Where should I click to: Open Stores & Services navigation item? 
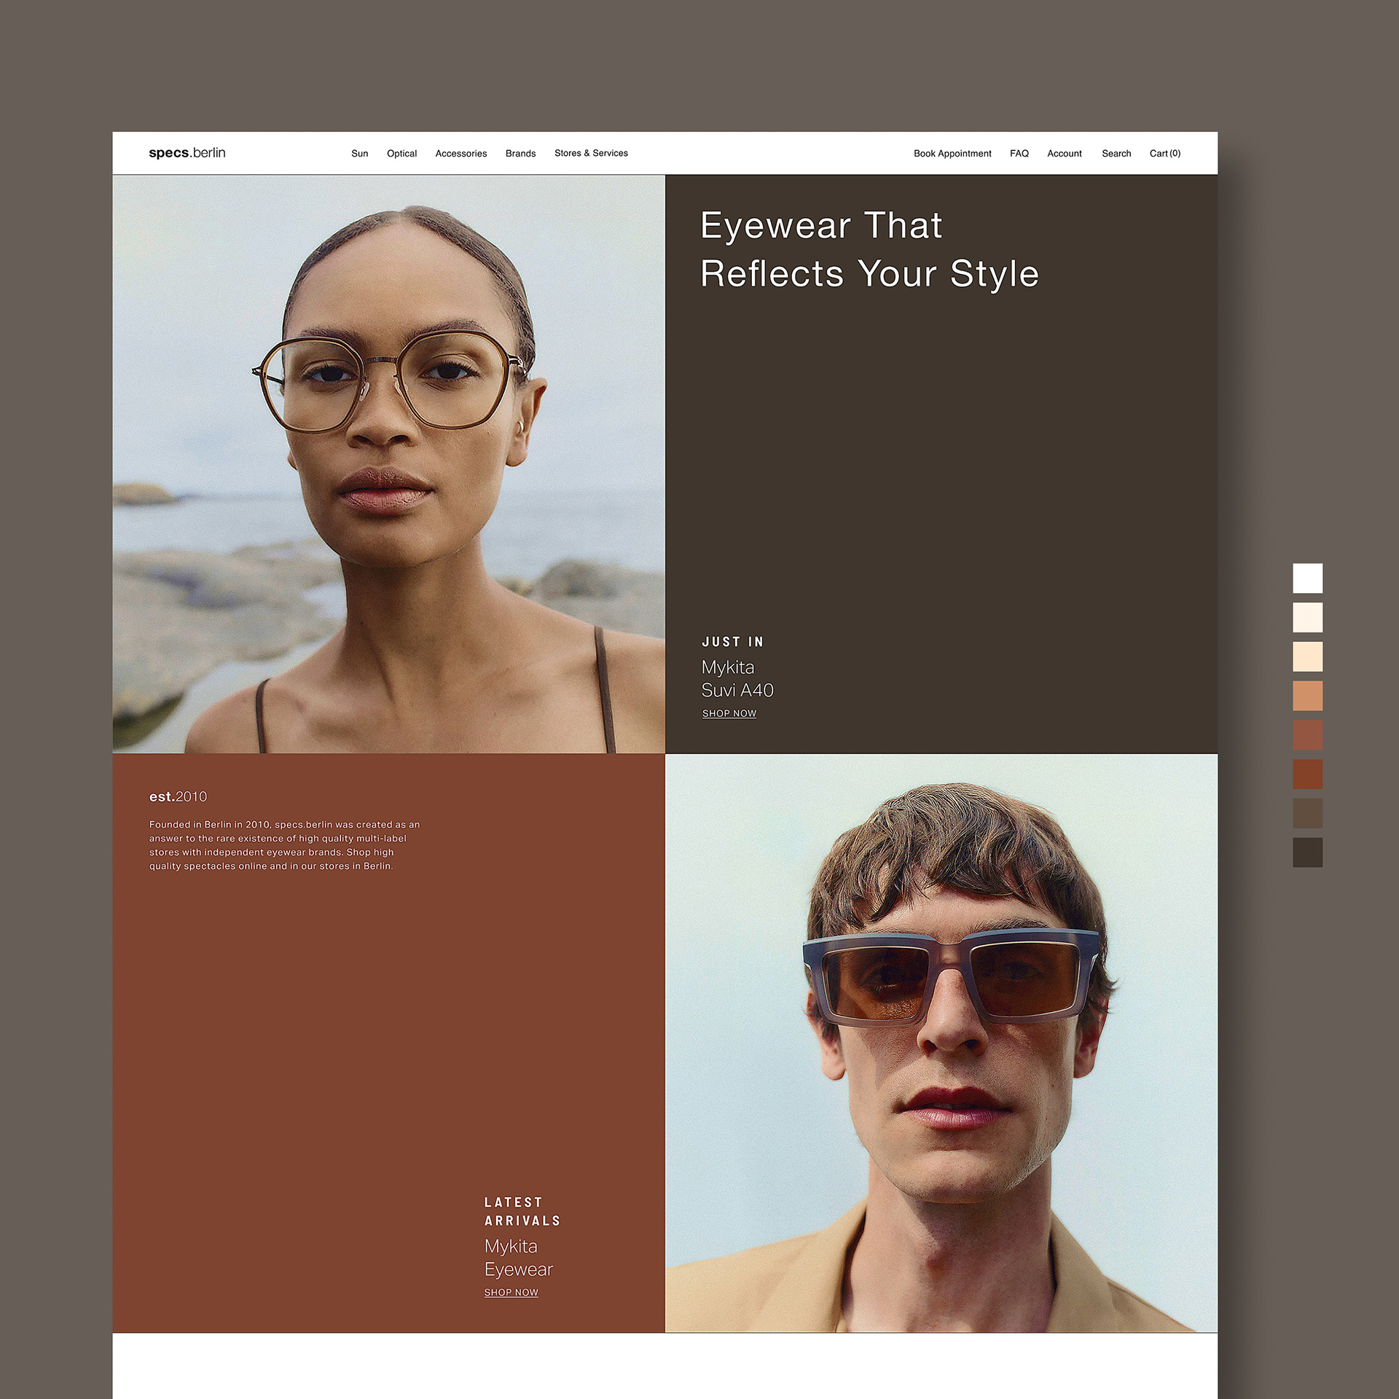click(x=591, y=153)
